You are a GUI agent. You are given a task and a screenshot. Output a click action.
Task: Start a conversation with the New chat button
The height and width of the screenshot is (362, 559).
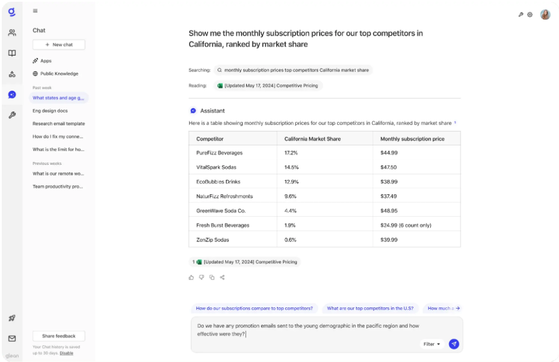click(59, 45)
